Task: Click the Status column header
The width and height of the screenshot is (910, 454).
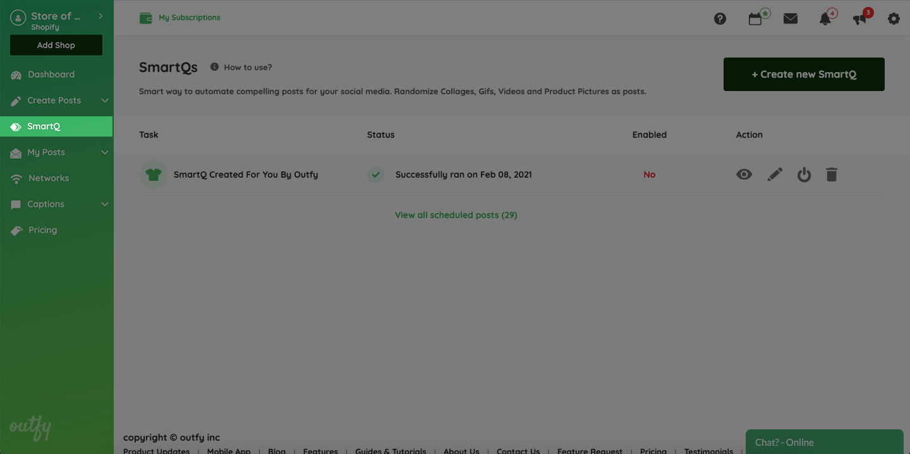Action: (x=380, y=135)
